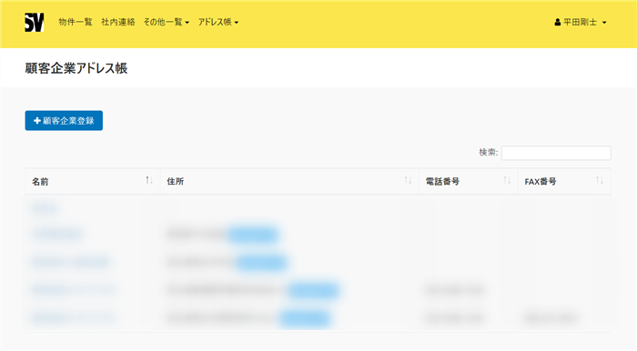Focus the 検索 search input field

[x=556, y=153]
